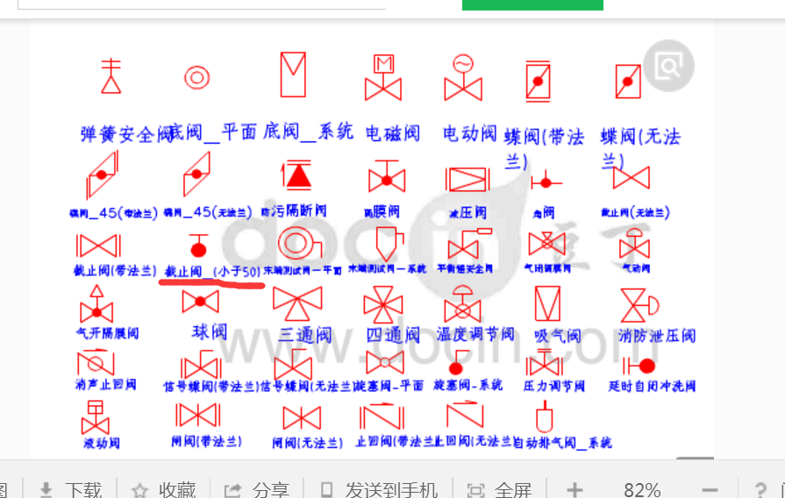Click the 压力调节阀 symbol
Image resolution: width=785 pixels, height=498 pixels.
(545, 362)
